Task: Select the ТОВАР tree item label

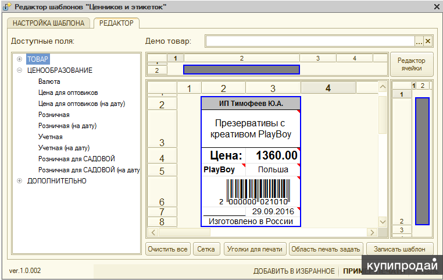Action: click(38, 59)
